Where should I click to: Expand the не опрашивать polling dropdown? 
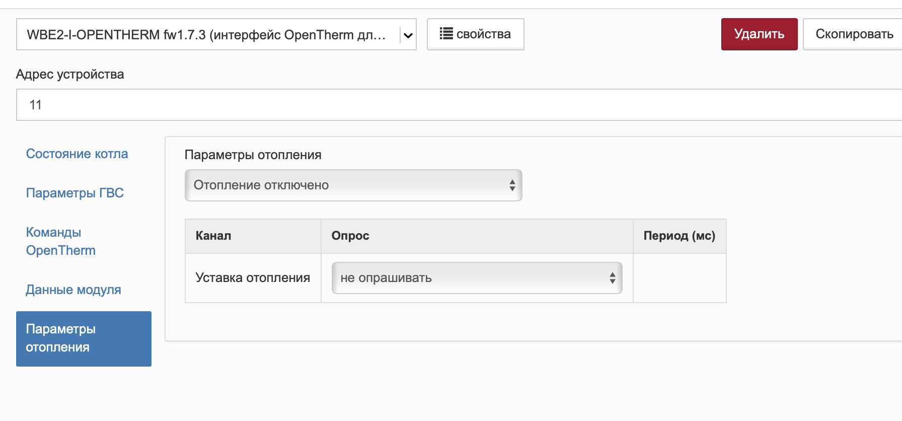477,278
